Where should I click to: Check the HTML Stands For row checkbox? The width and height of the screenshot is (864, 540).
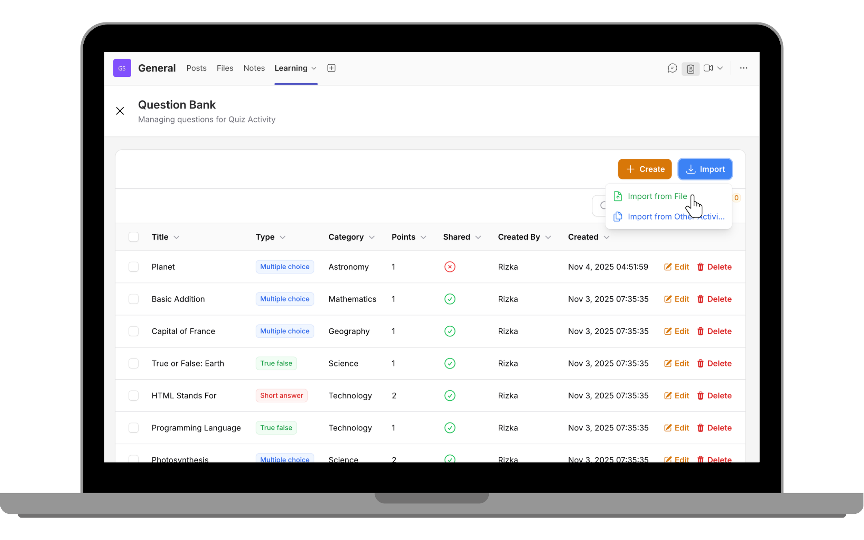[x=133, y=395]
